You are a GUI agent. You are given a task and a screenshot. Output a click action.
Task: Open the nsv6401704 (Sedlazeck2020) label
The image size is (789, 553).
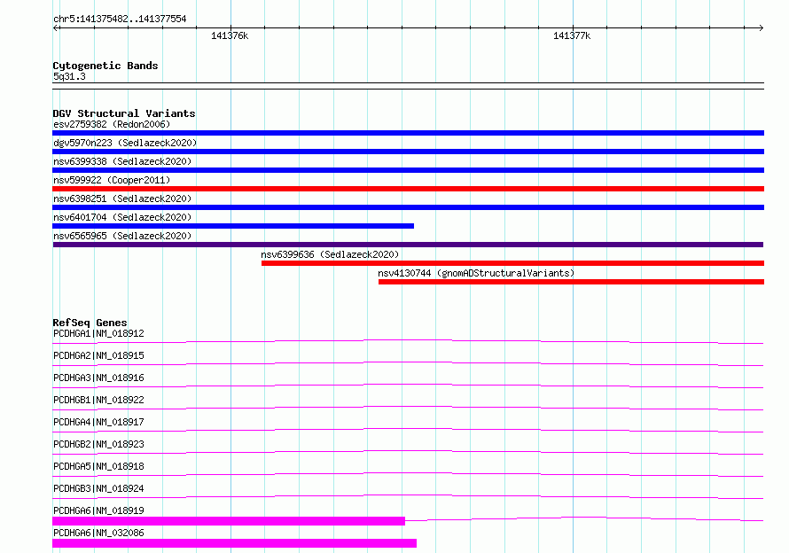[x=122, y=217]
